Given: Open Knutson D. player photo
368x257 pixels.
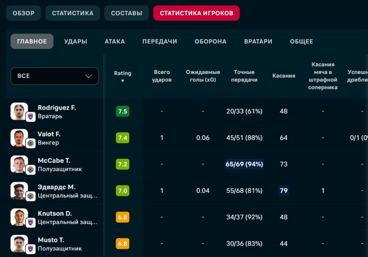Looking at the screenshot, I should 19,217.
